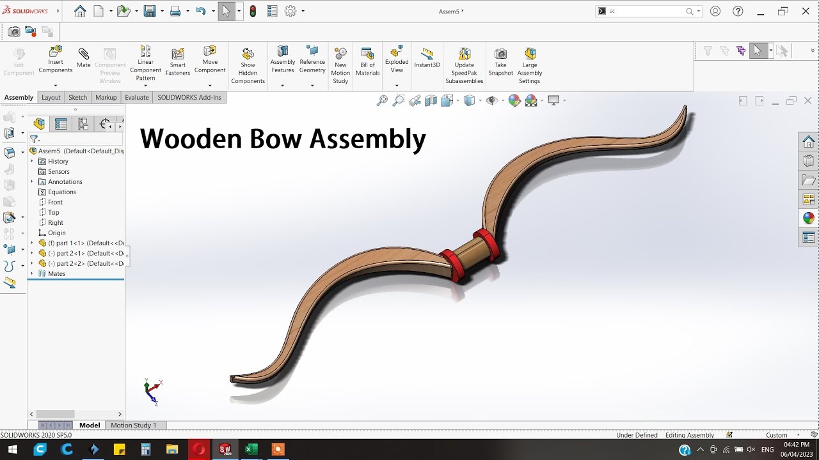Click Update SpeedPak Subassemblies

(465, 65)
